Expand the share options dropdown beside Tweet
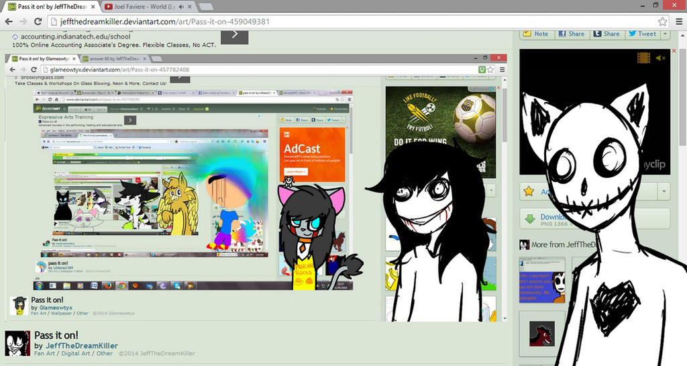687x366 pixels. click(665, 34)
